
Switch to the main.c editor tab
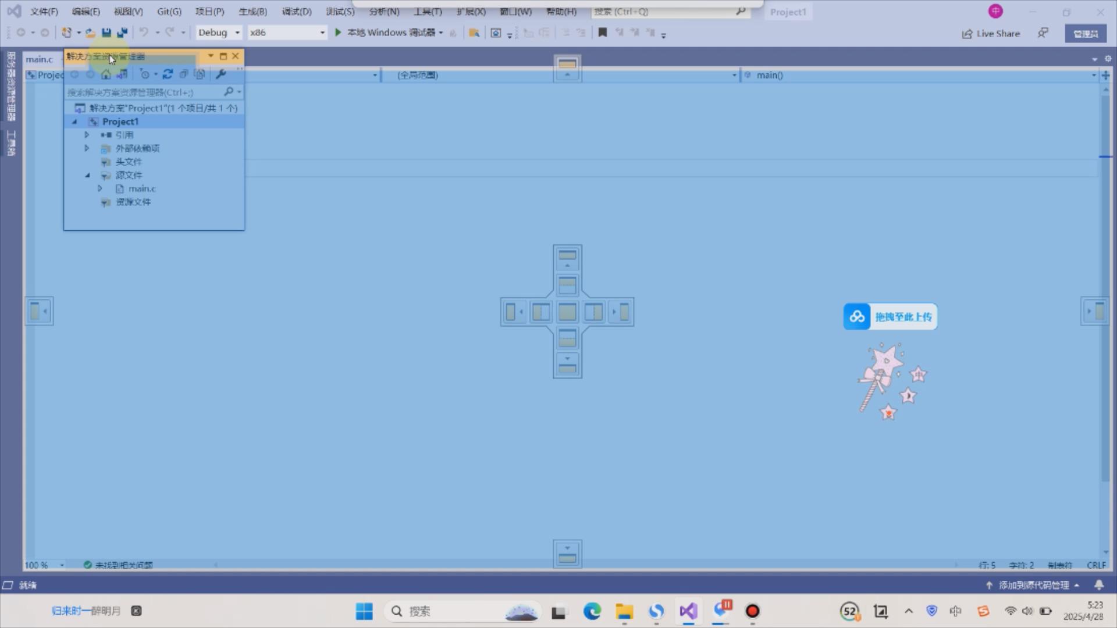click(39, 59)
